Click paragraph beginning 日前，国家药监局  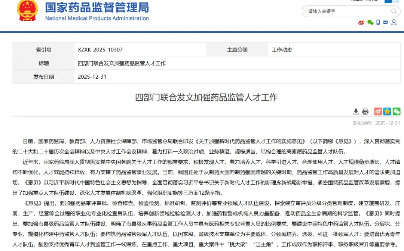point(206,147)
